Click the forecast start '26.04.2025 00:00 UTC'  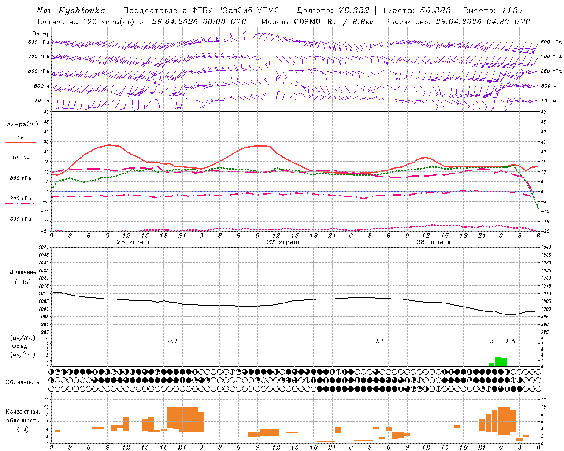point(199,22)
